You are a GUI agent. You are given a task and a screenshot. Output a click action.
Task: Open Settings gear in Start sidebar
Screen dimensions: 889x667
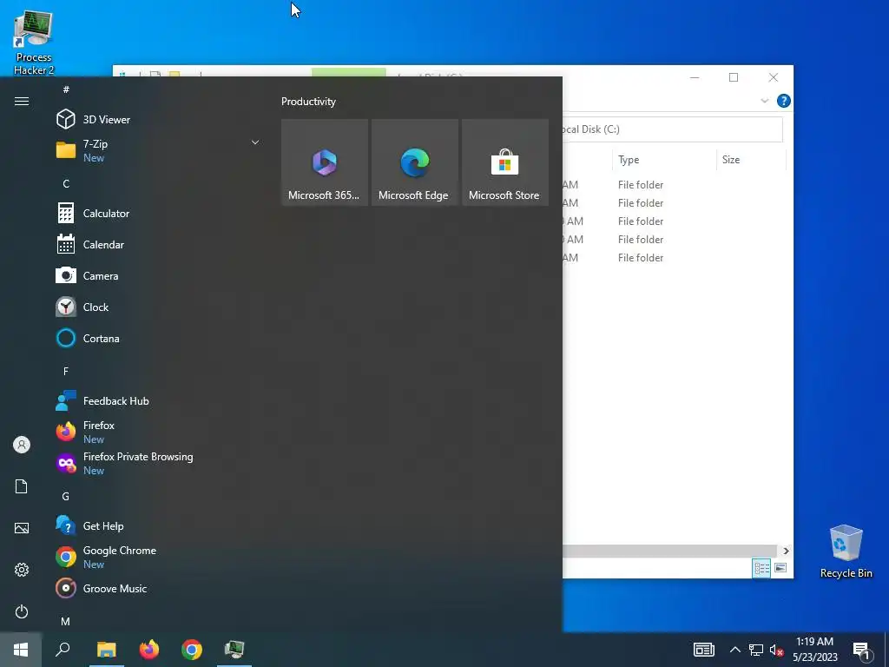coord(22,570)
